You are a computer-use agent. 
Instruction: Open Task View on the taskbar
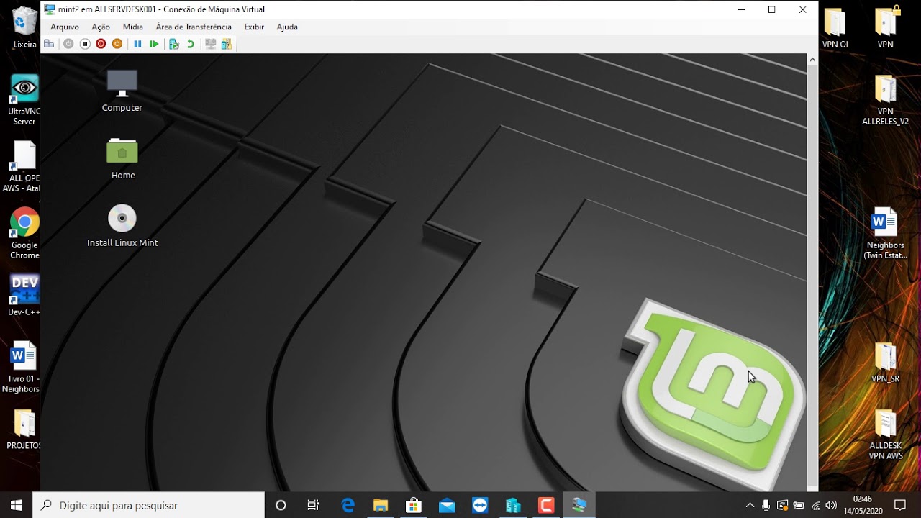pos(313,505)
